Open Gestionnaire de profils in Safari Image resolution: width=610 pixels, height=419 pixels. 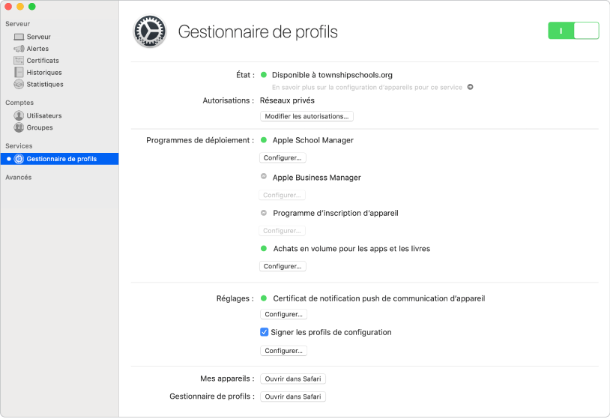(293, 397)
